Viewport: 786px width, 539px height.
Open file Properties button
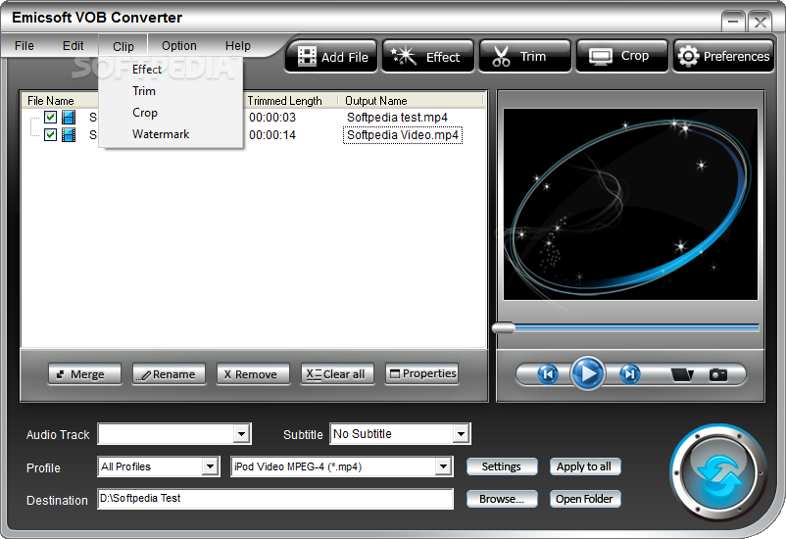tap(421, 374)
